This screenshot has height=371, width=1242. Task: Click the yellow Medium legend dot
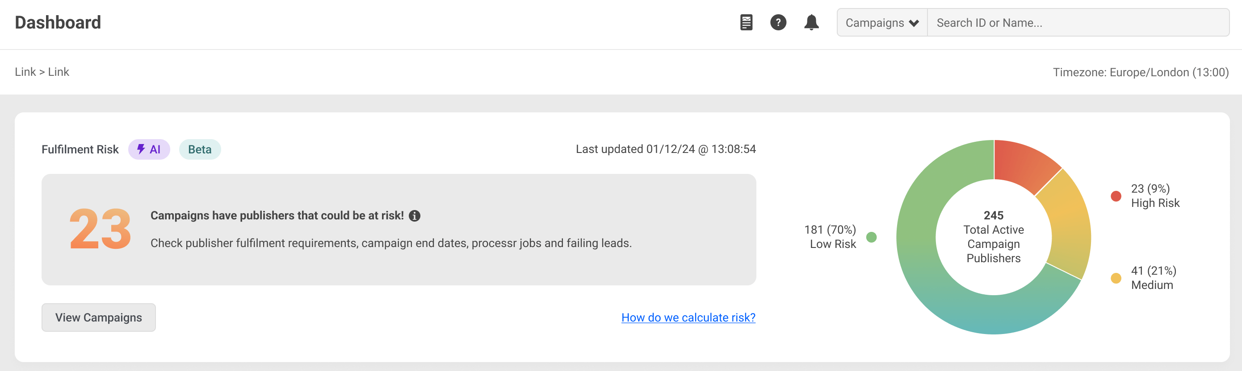1115,278
